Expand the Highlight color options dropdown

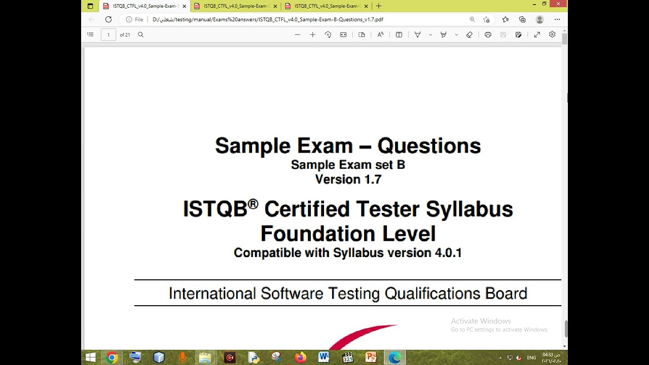[x=456, y=34]
